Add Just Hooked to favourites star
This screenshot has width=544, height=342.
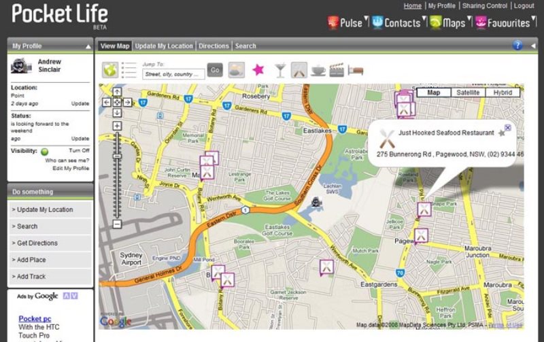coord(501,133)
